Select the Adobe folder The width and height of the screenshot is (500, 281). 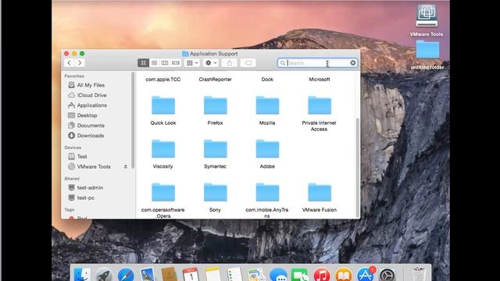click(267, 154)
